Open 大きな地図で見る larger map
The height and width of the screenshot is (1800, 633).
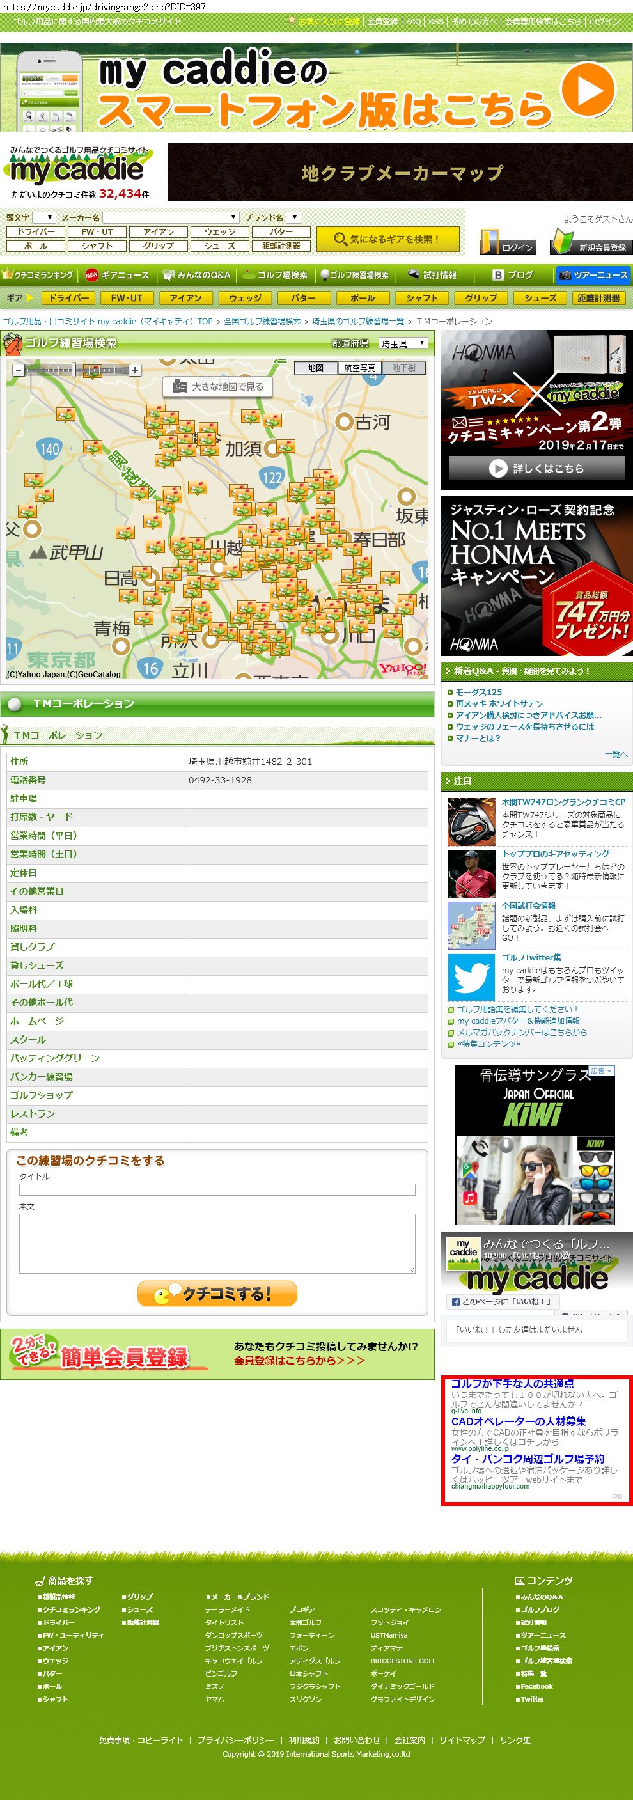click(x=217, y=386)
